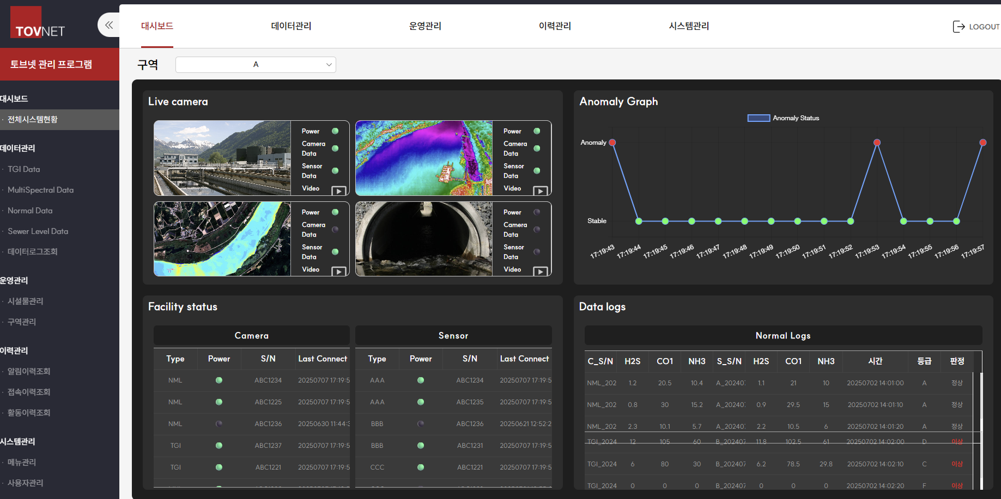Click power status dot for camera ABC1236
This screenshot has height=499, width=1001.
pyautogui.click(x=219, y=423)
